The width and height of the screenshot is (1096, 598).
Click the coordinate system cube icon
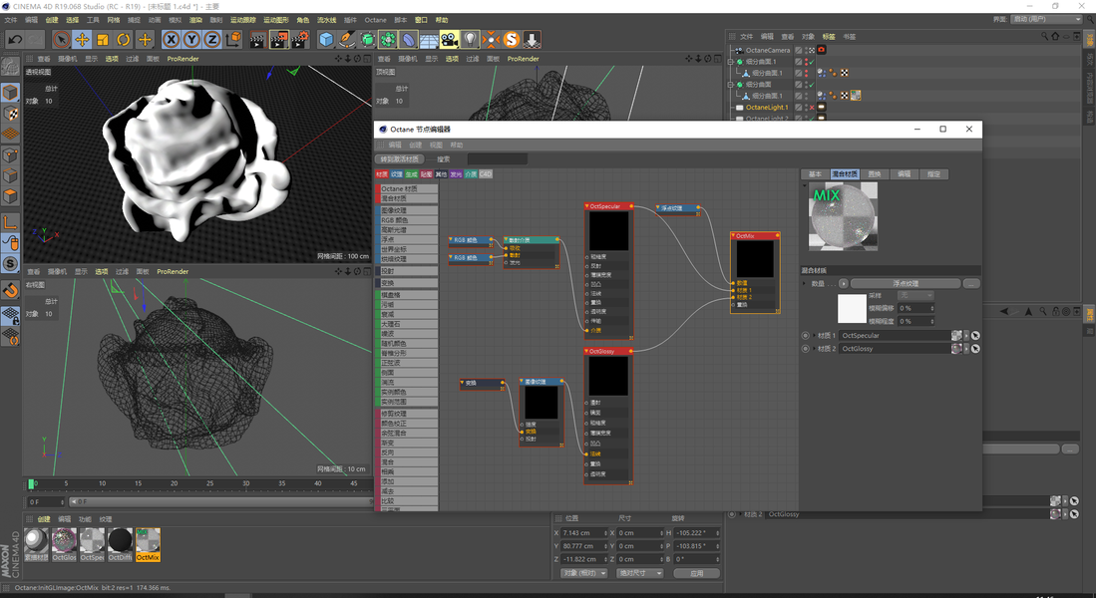click(x=233, y=40)
